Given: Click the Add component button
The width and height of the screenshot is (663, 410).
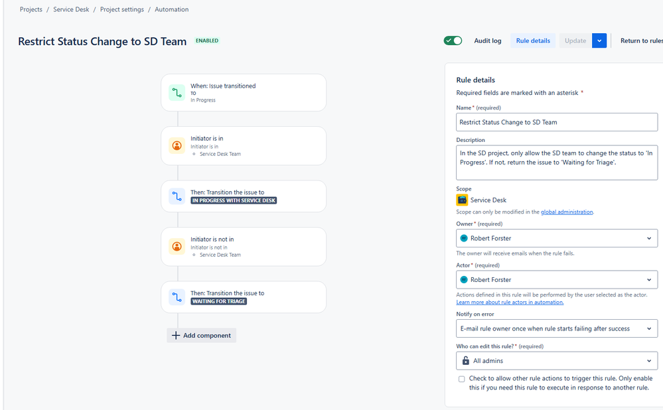Looking at the screenshot, I should pos(201,335).
